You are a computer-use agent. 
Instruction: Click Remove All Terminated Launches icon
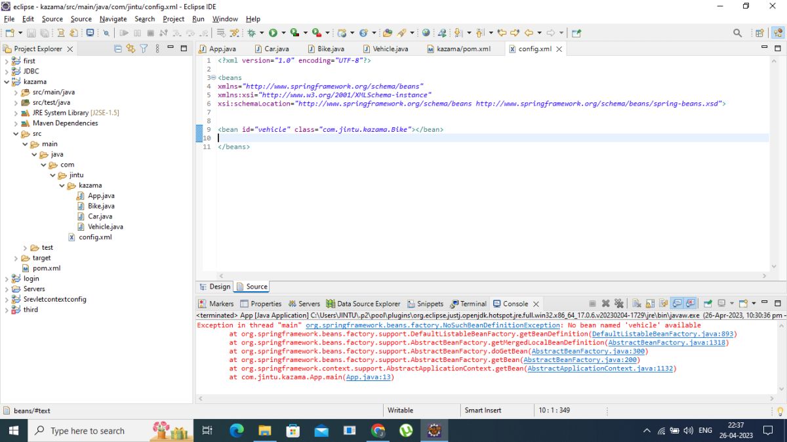618,304
